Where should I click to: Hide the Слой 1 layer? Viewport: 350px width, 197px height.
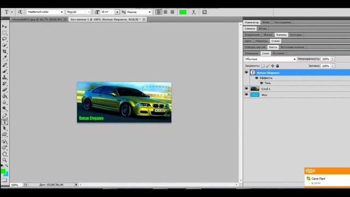pos(247,89)
